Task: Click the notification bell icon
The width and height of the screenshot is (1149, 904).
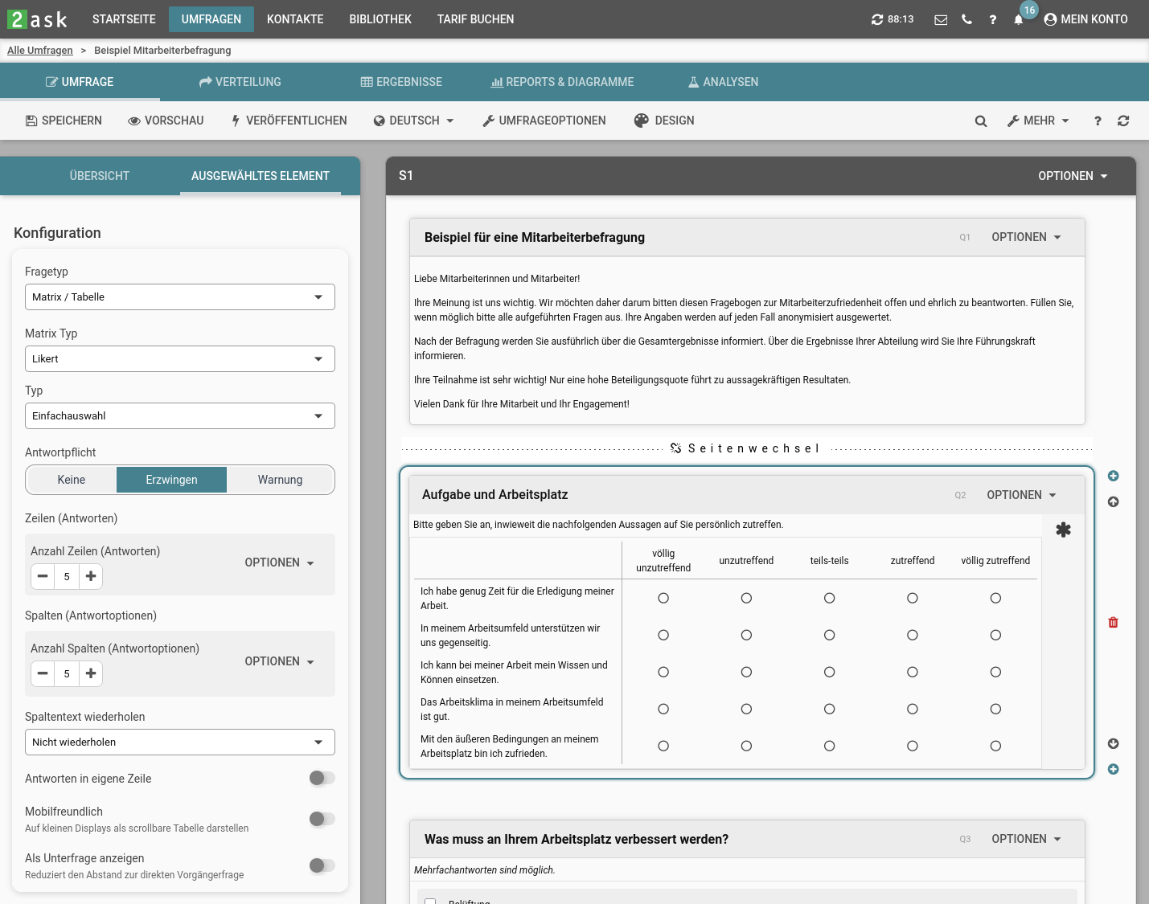Action: coord(1019,19)
